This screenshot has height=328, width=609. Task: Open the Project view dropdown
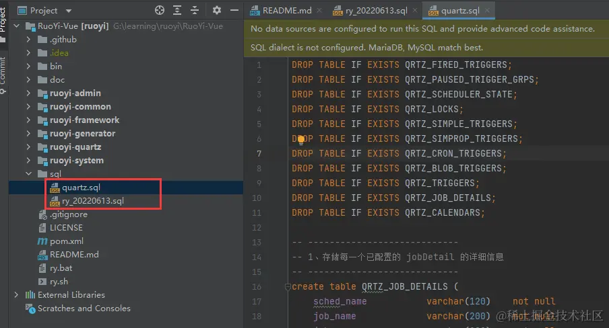coord(69,11)
